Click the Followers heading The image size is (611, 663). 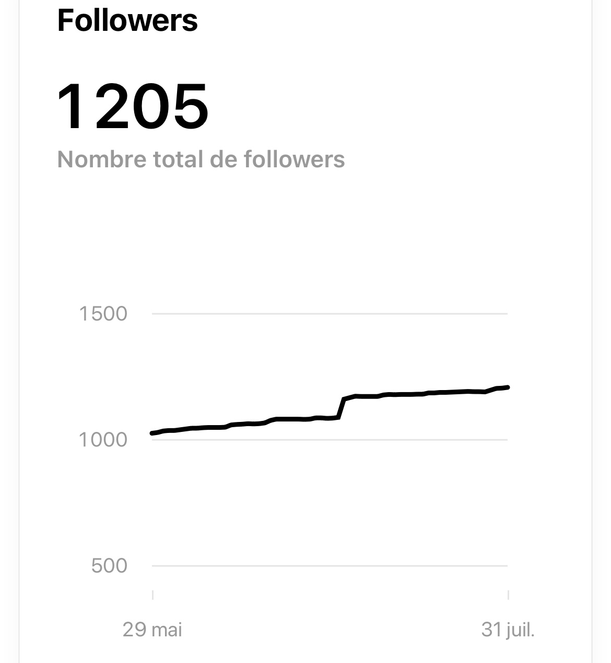(x=127, y=20)
